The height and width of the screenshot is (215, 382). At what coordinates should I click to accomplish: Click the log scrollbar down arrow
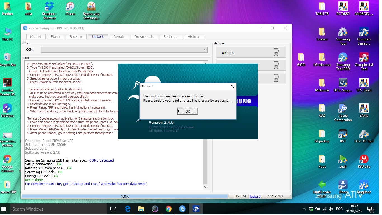[206, 187]
